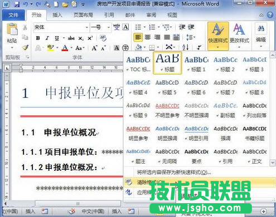Open the highlight color dropdown arrow
Screen dimensions: 276x217
57,48
